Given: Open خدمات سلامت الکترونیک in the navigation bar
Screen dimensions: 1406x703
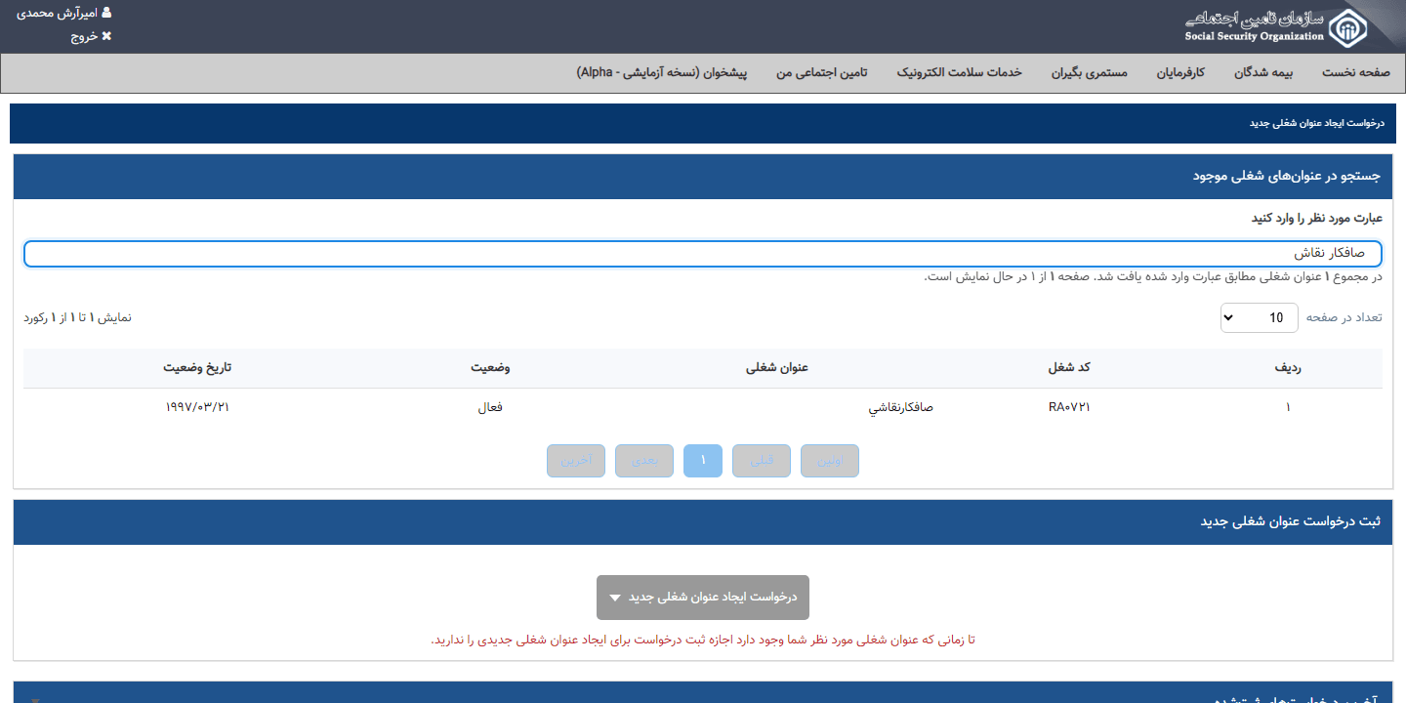Looking at the screenshot, I should pos(959,73).
